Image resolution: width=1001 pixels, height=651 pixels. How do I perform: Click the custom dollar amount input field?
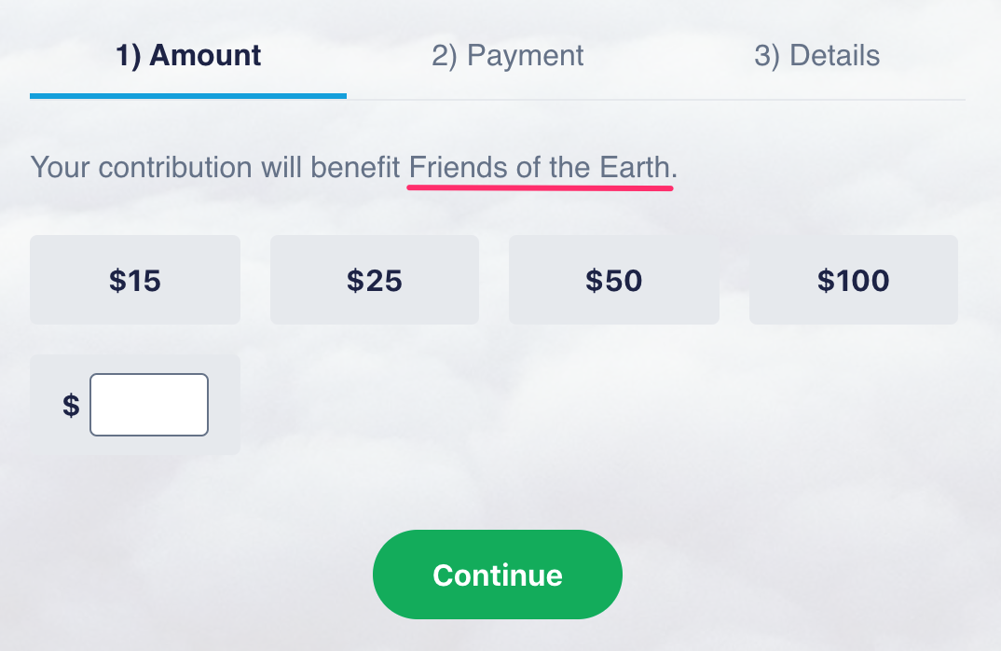click(x=149, y=405)
